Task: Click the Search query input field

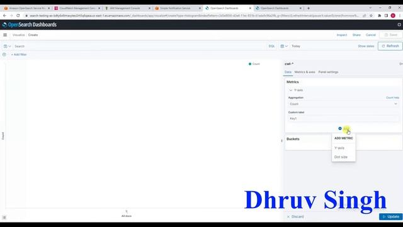Action: coord(139,46)
